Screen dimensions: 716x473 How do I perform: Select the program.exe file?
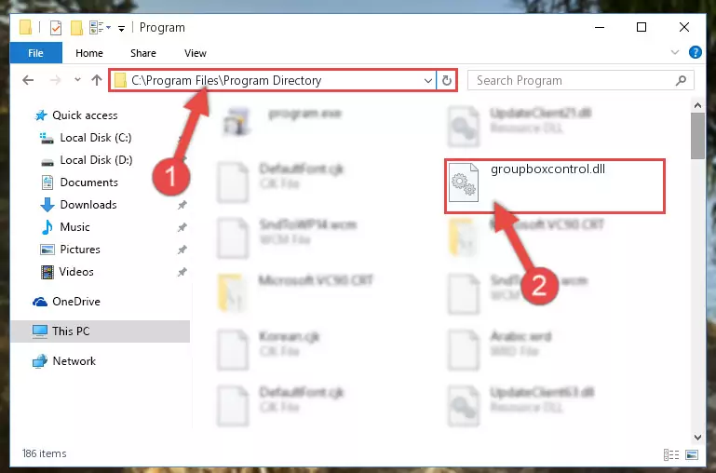pos(282,121)
